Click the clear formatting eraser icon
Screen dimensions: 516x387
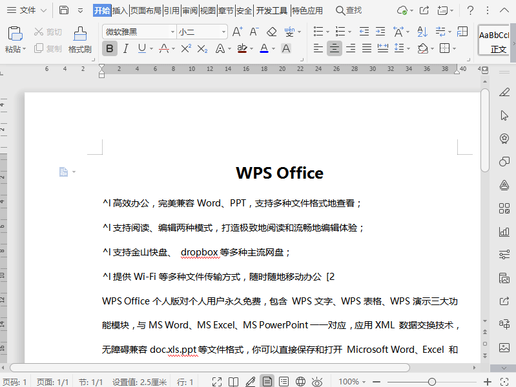point(271,32)
